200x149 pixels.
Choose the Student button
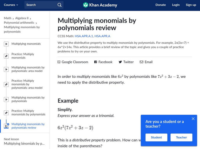point(156,137)
